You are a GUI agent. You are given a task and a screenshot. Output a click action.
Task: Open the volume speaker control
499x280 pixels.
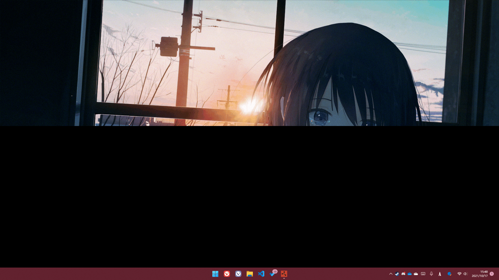pyautogui.click(x=465, y=274)
